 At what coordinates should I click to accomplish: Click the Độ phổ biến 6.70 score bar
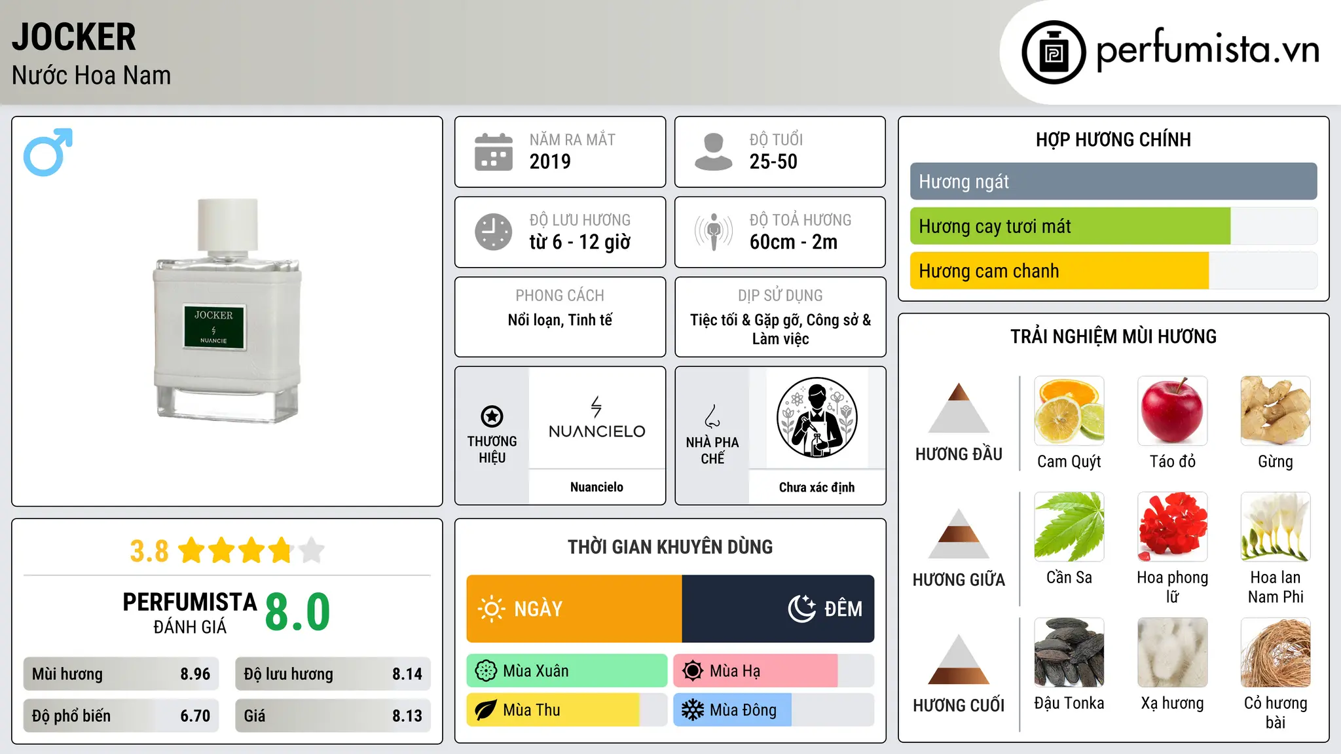(x=121, y=715)
